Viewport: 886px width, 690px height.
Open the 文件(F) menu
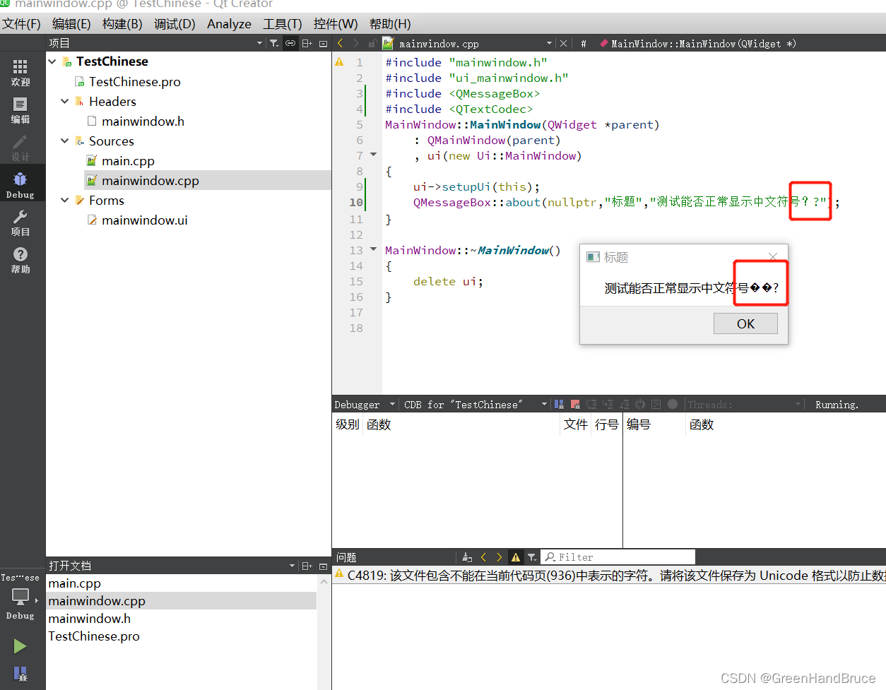[21, 24]
